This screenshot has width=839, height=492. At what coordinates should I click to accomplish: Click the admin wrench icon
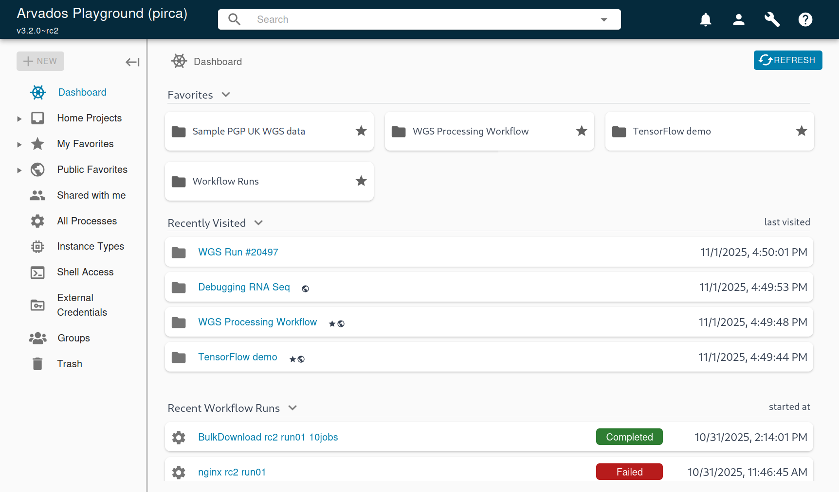tap(772, 19)
